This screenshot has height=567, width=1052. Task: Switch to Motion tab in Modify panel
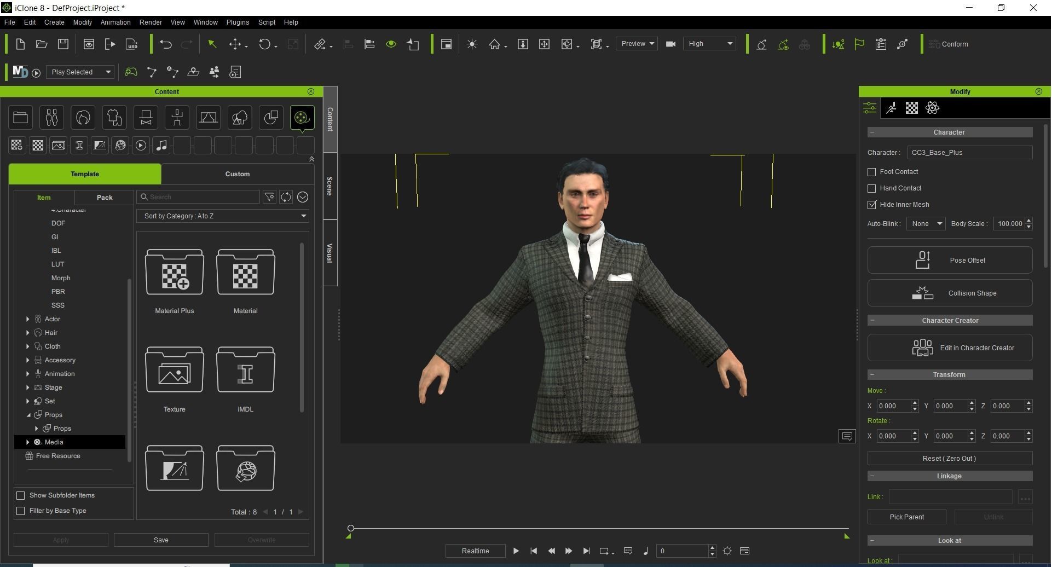tap(891, 108)
